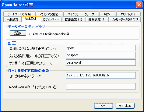Screen dimensions: 144x112
Task: Open the 拡張設定 (2) tab
Action: click(97, 19)
